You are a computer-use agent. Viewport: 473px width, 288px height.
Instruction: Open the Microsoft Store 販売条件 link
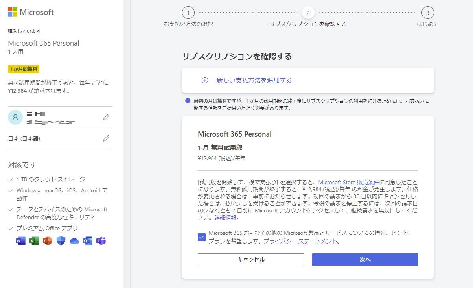click(x=348, y=182)
